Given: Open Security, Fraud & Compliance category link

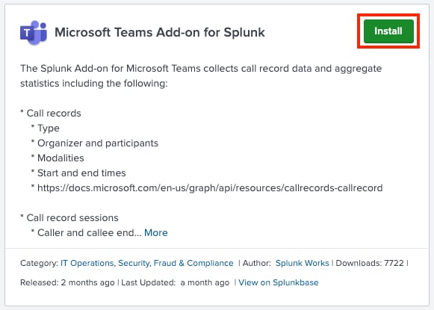Looking at the screenshot, I should (176, 263).
